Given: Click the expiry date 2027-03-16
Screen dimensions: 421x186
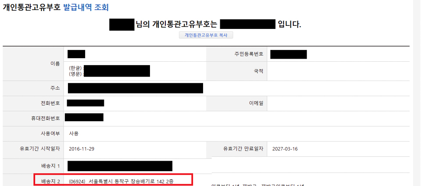Looking at the screenshot, I should tap(285, 149).
